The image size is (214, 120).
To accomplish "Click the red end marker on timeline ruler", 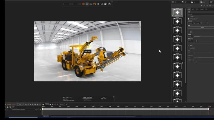I will pos(209,107).
